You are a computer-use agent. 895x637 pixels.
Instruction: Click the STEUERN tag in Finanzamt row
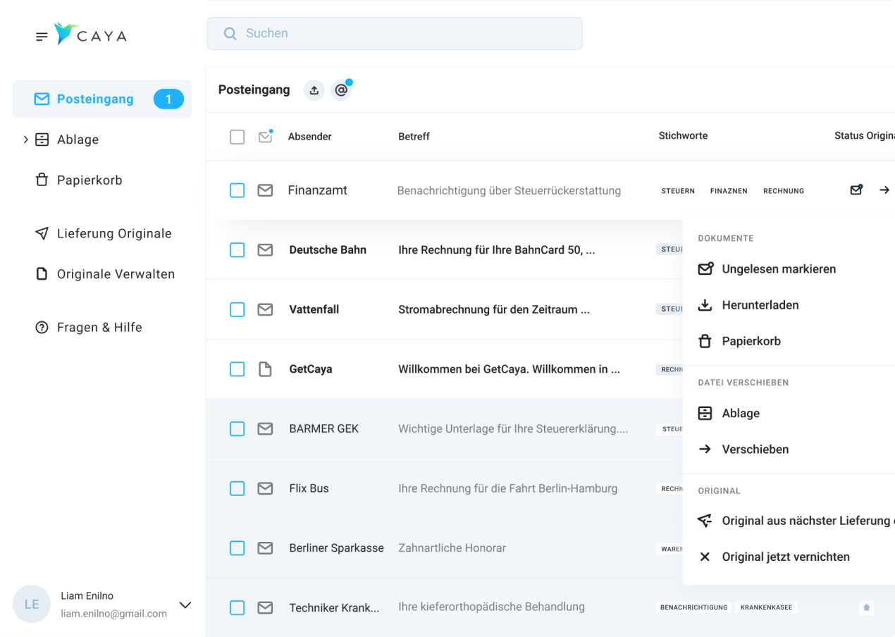click(x=678, y=191)
